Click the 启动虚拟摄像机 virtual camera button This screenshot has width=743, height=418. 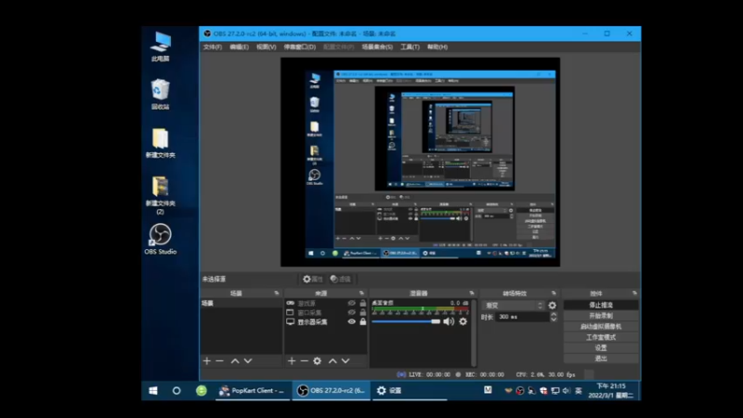click(601, 327)
